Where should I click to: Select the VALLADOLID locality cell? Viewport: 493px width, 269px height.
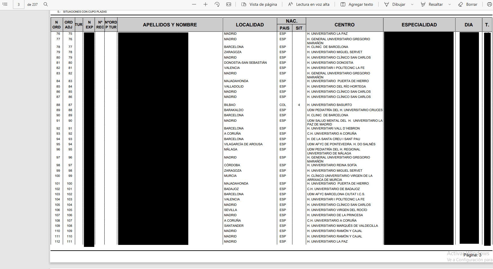pyautogui.click(x=234, y=86)
